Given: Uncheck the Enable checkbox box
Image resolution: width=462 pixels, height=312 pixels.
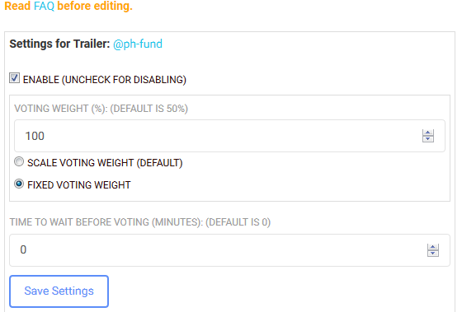Looking at the screenshot, I should [x=14, y=78].
